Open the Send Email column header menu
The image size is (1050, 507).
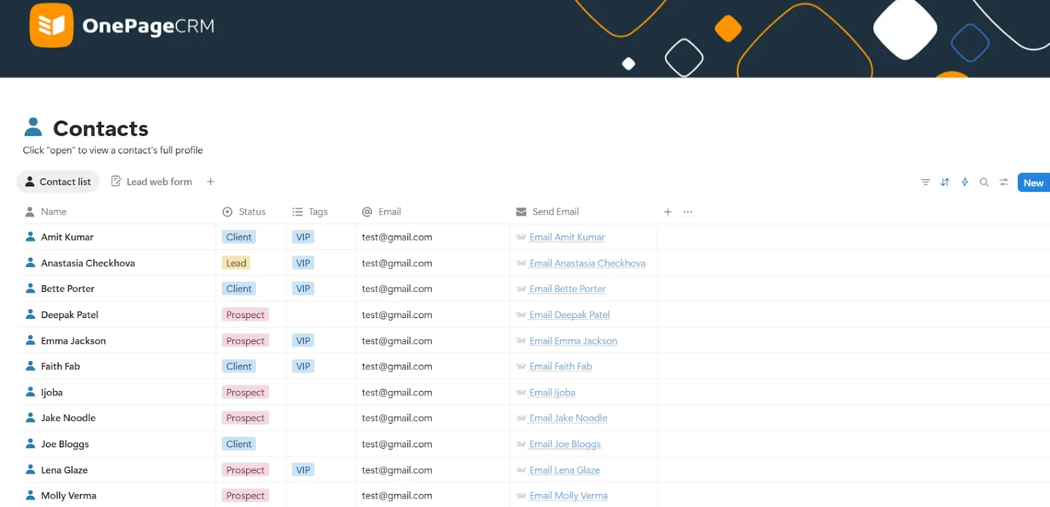click(547, 212)
